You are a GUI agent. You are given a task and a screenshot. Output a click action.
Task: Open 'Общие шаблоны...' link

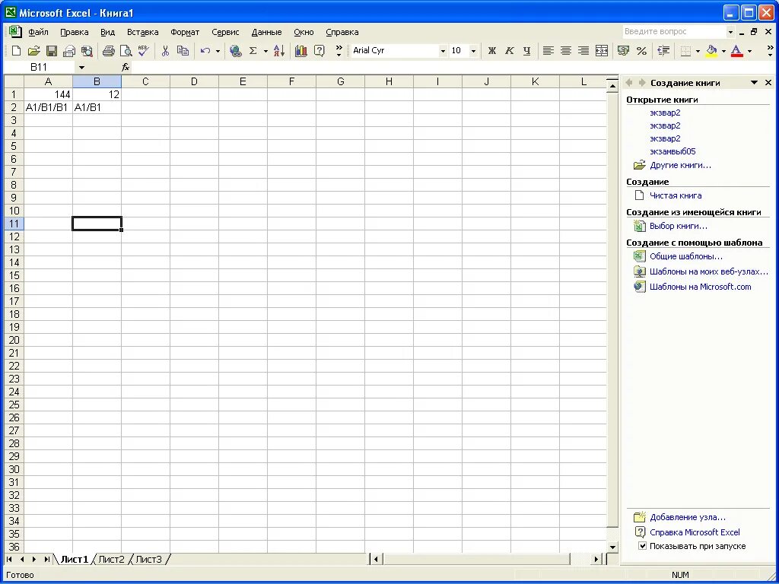[x=686, y=256]
